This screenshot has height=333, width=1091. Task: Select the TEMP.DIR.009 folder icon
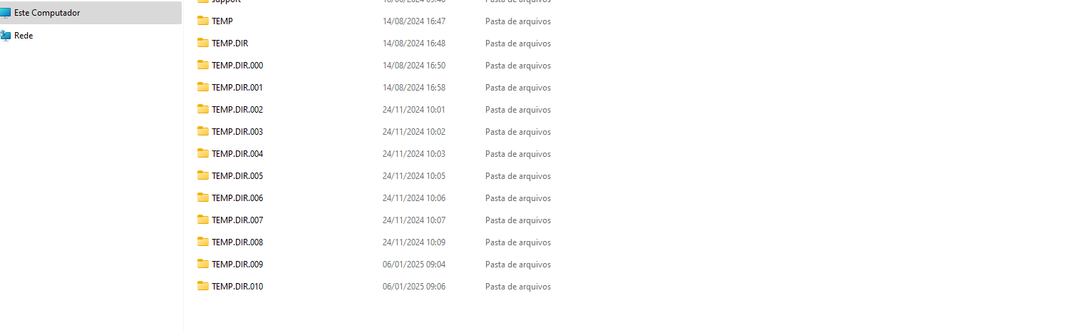[x=203, y=264]
